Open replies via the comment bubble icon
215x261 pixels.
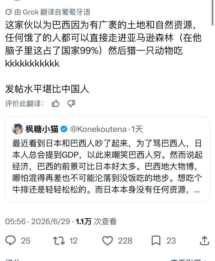point(10,240)
